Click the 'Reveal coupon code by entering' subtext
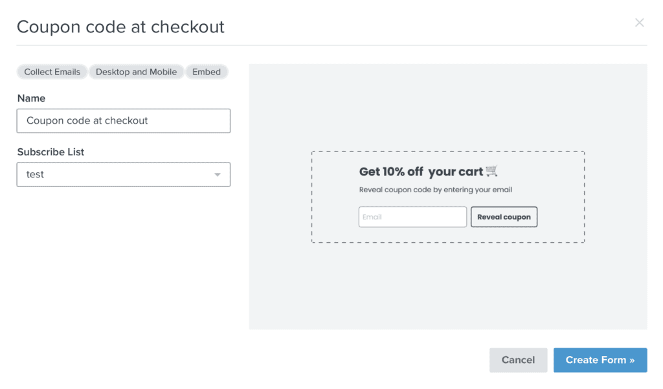663x389 pixels. [436, 190]
